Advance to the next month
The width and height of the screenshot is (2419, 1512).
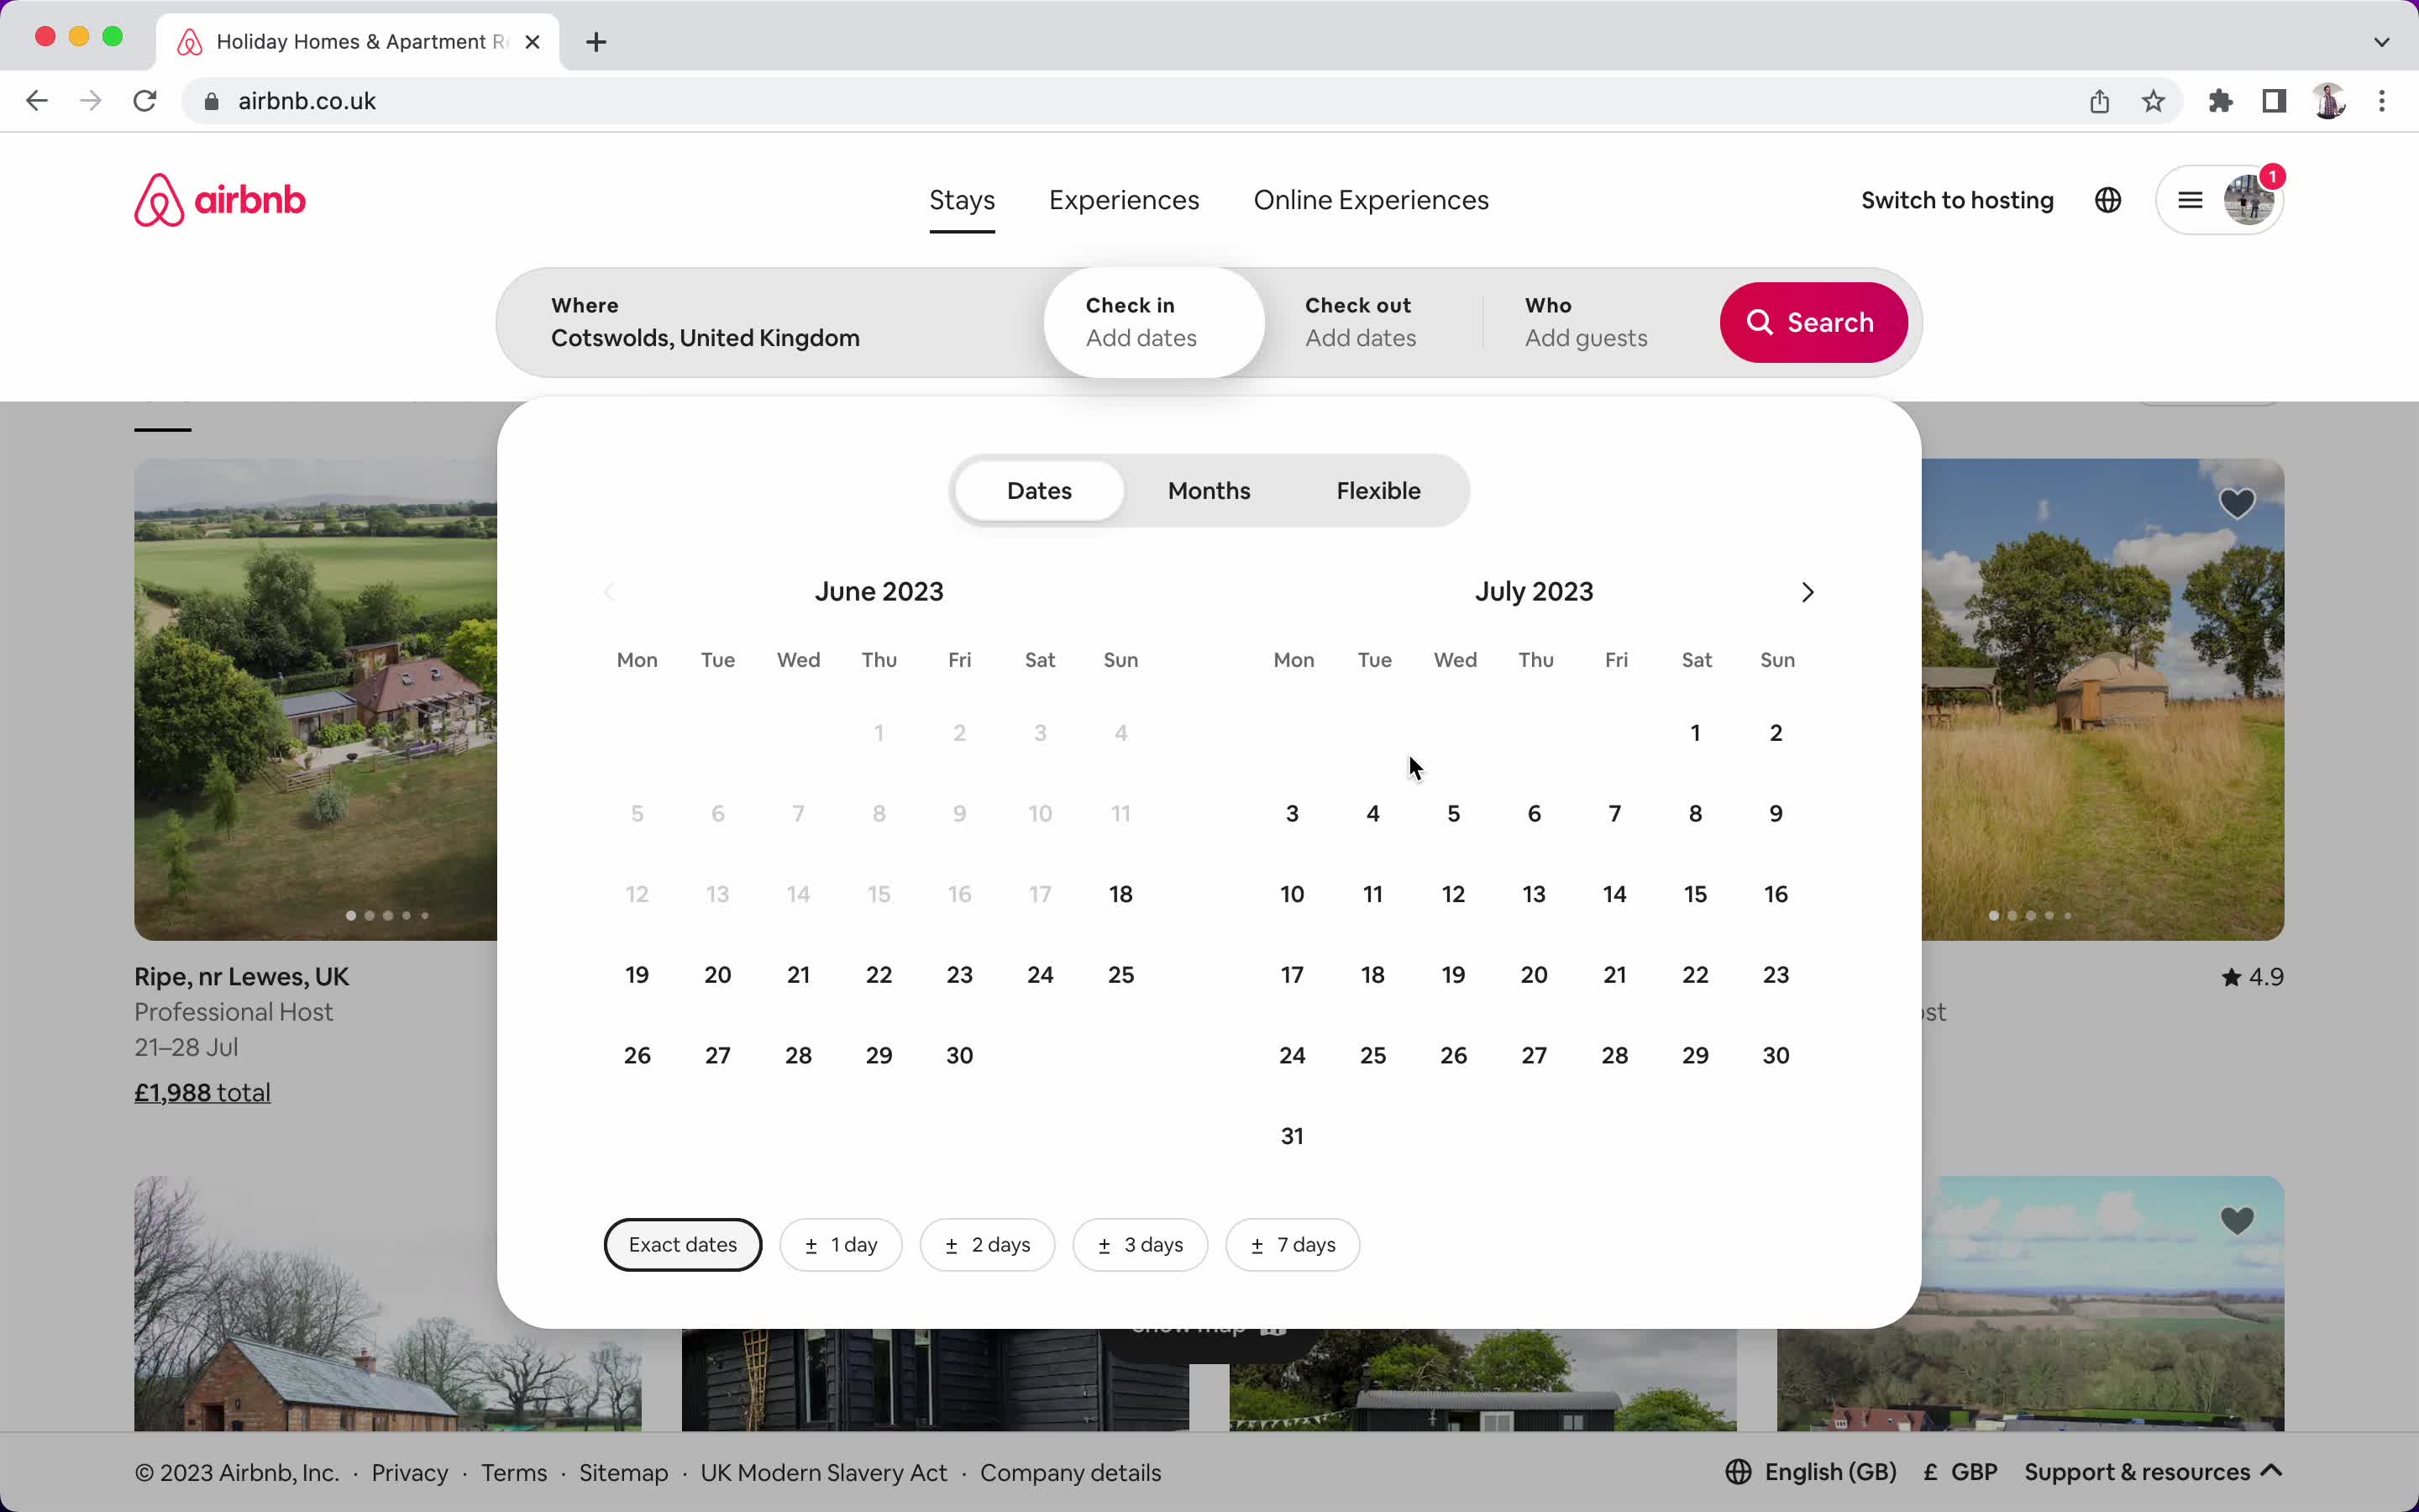(1806, 591)
